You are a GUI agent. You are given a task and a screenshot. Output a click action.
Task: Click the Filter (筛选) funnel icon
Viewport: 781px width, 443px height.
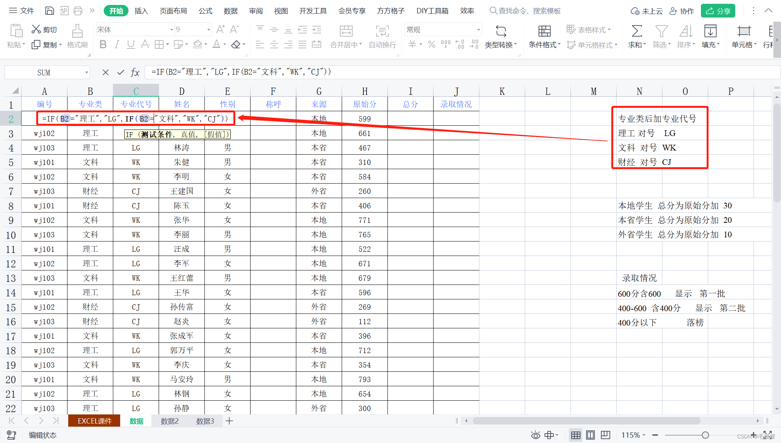point(661,31)
